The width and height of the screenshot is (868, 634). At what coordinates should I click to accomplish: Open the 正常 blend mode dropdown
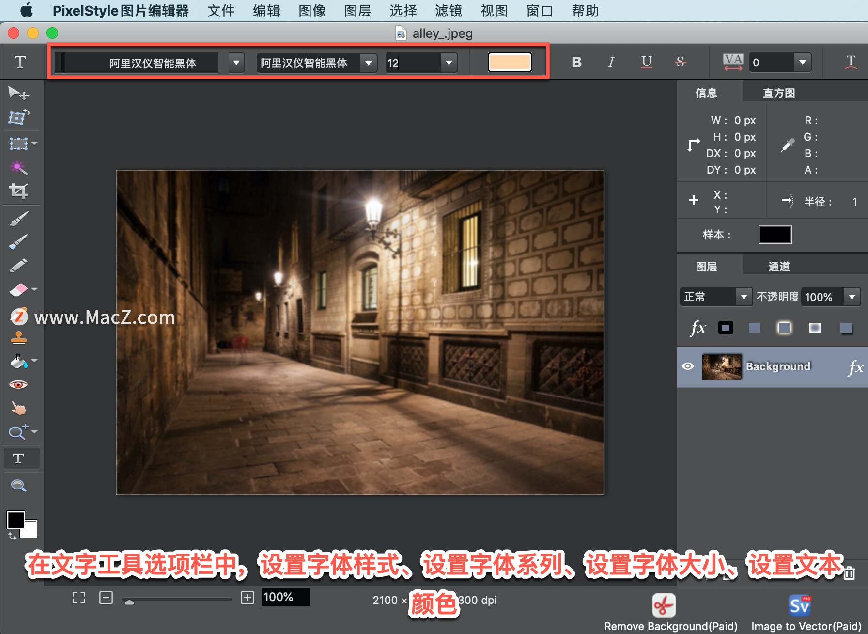(x=744, y=297)
